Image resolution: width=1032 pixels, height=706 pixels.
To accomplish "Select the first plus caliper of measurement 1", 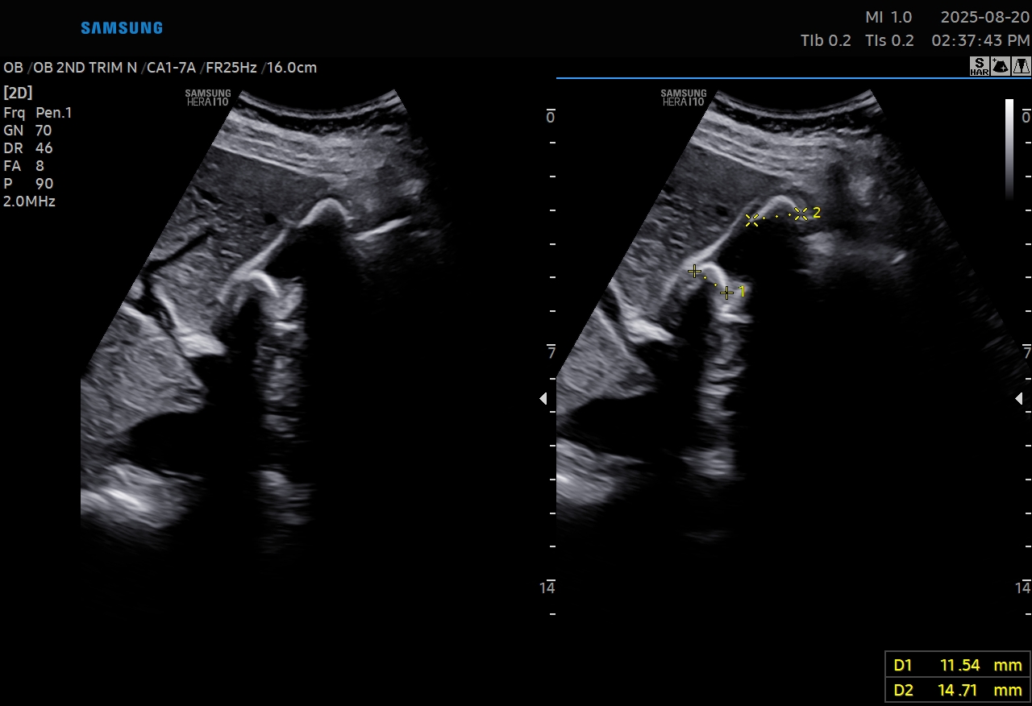I will coord(694,272).
